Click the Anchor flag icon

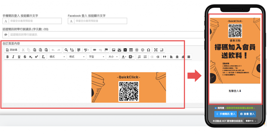[x=106, y=50]
